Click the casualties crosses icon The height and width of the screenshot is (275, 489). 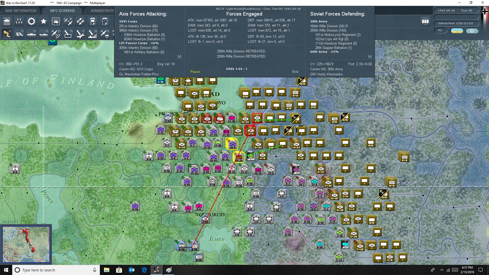19,21
